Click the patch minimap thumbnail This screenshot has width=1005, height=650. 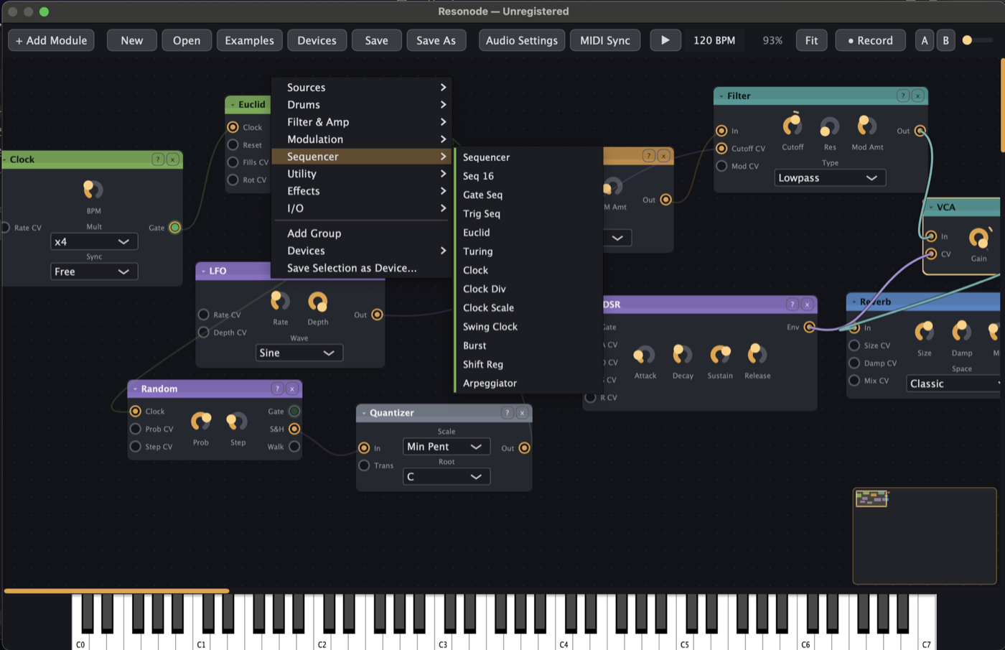tap(925, 536)
